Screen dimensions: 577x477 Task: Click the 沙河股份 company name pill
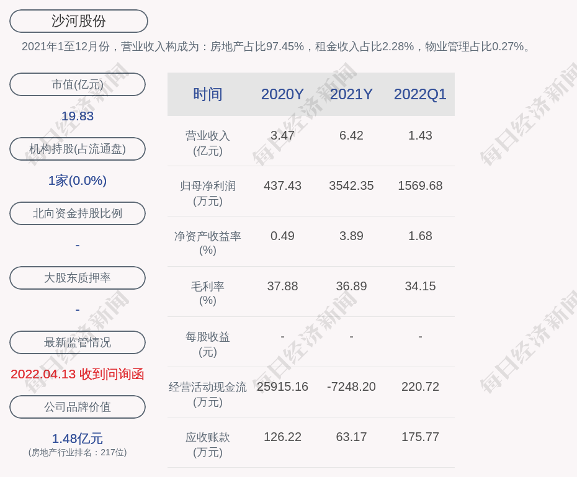click(x=79, y=21)
